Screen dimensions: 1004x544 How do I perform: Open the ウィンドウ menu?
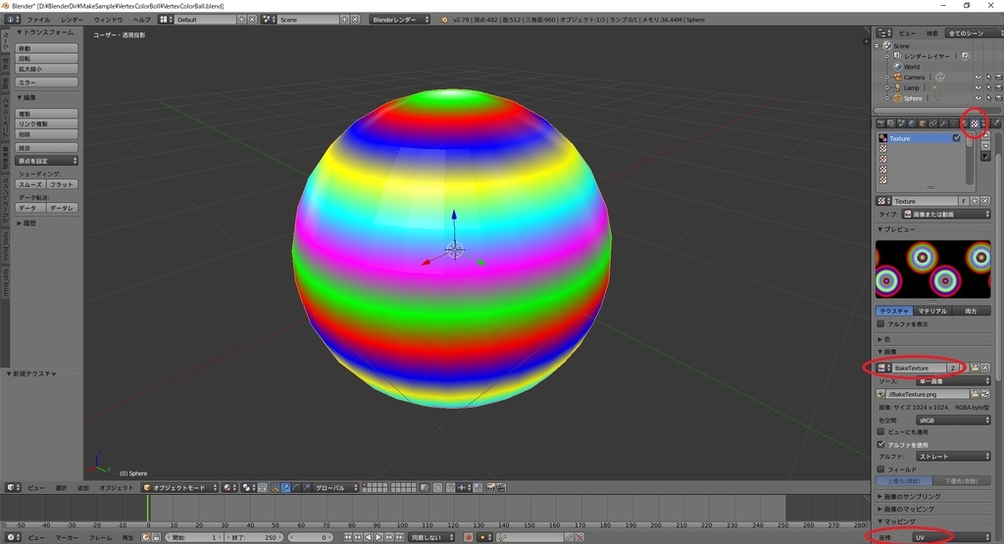click(x=108, y=20)
